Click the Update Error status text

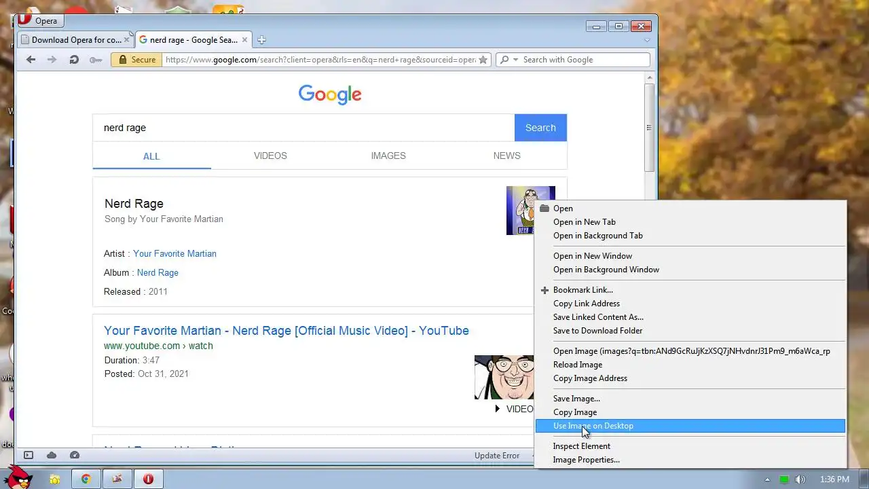(x=497, y=456)
